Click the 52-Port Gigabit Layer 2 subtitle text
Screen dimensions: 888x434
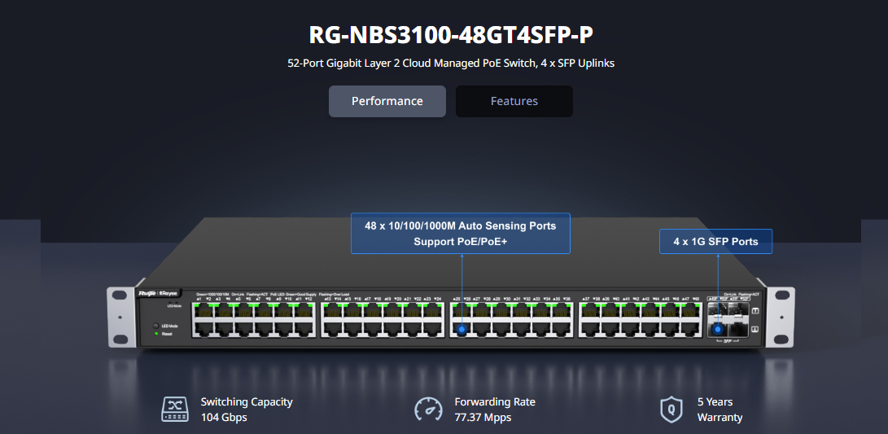point(451,64)
